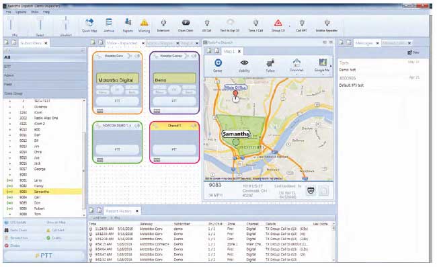Select the 11:24:55 AM history row
This screenshot has height=267, width=437.
(x=210, y=229)
